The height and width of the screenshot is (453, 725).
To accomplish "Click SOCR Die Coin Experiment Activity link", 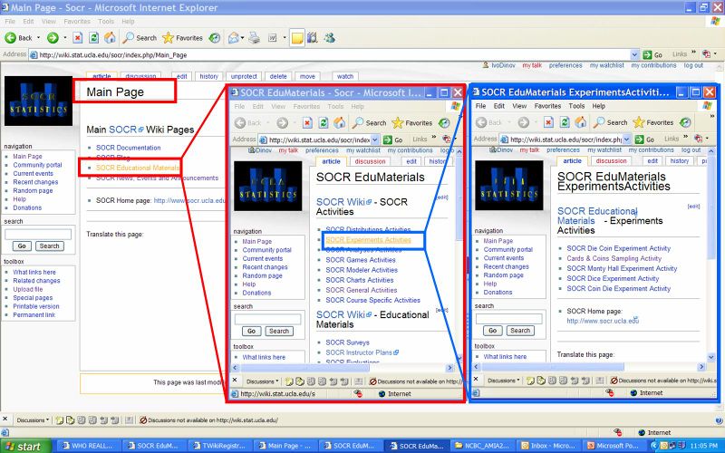I will pyautogui.click(x=618, y=248).
